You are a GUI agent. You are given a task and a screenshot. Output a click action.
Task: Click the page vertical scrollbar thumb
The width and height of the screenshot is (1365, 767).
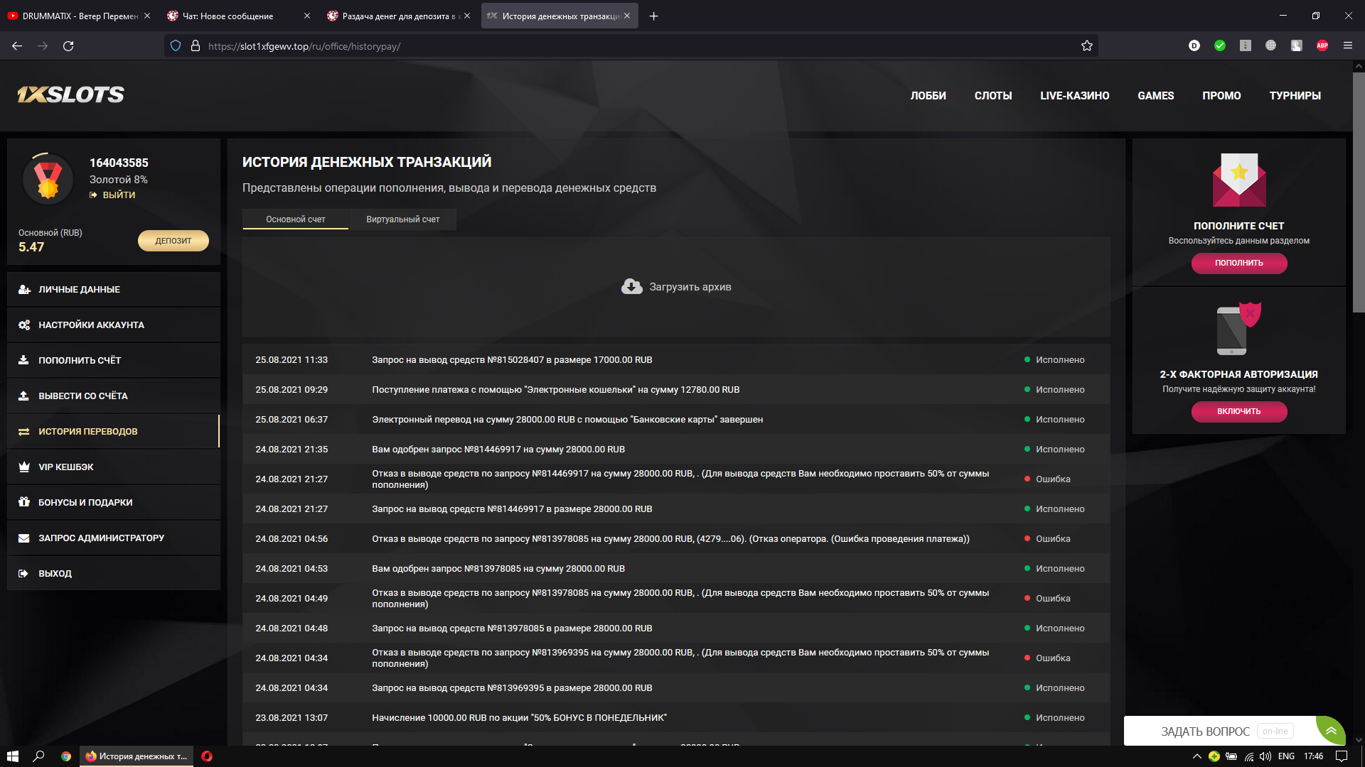1359,192
